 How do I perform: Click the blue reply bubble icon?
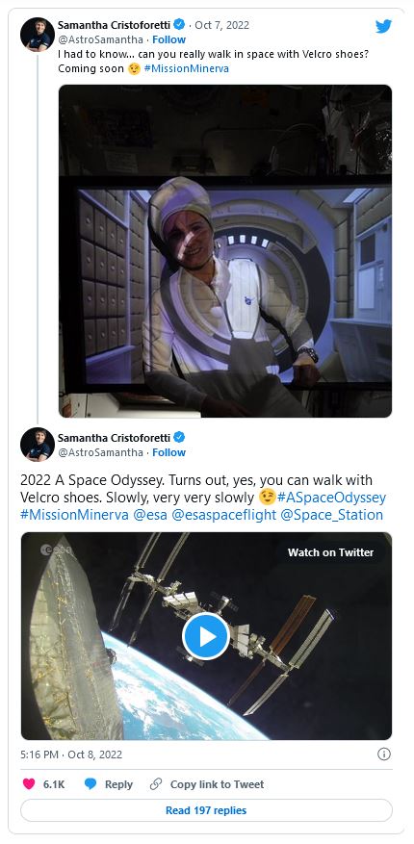(91, 784)
